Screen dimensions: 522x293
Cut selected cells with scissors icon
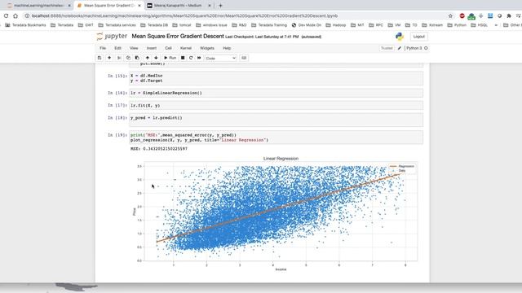[119, 58]
